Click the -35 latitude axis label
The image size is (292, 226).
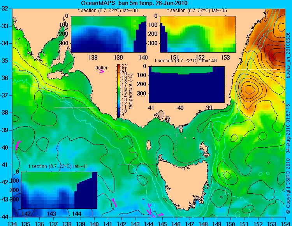5,61
